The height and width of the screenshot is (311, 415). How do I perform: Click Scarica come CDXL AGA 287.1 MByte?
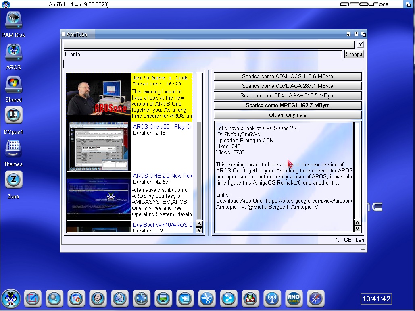click(288, 86)
